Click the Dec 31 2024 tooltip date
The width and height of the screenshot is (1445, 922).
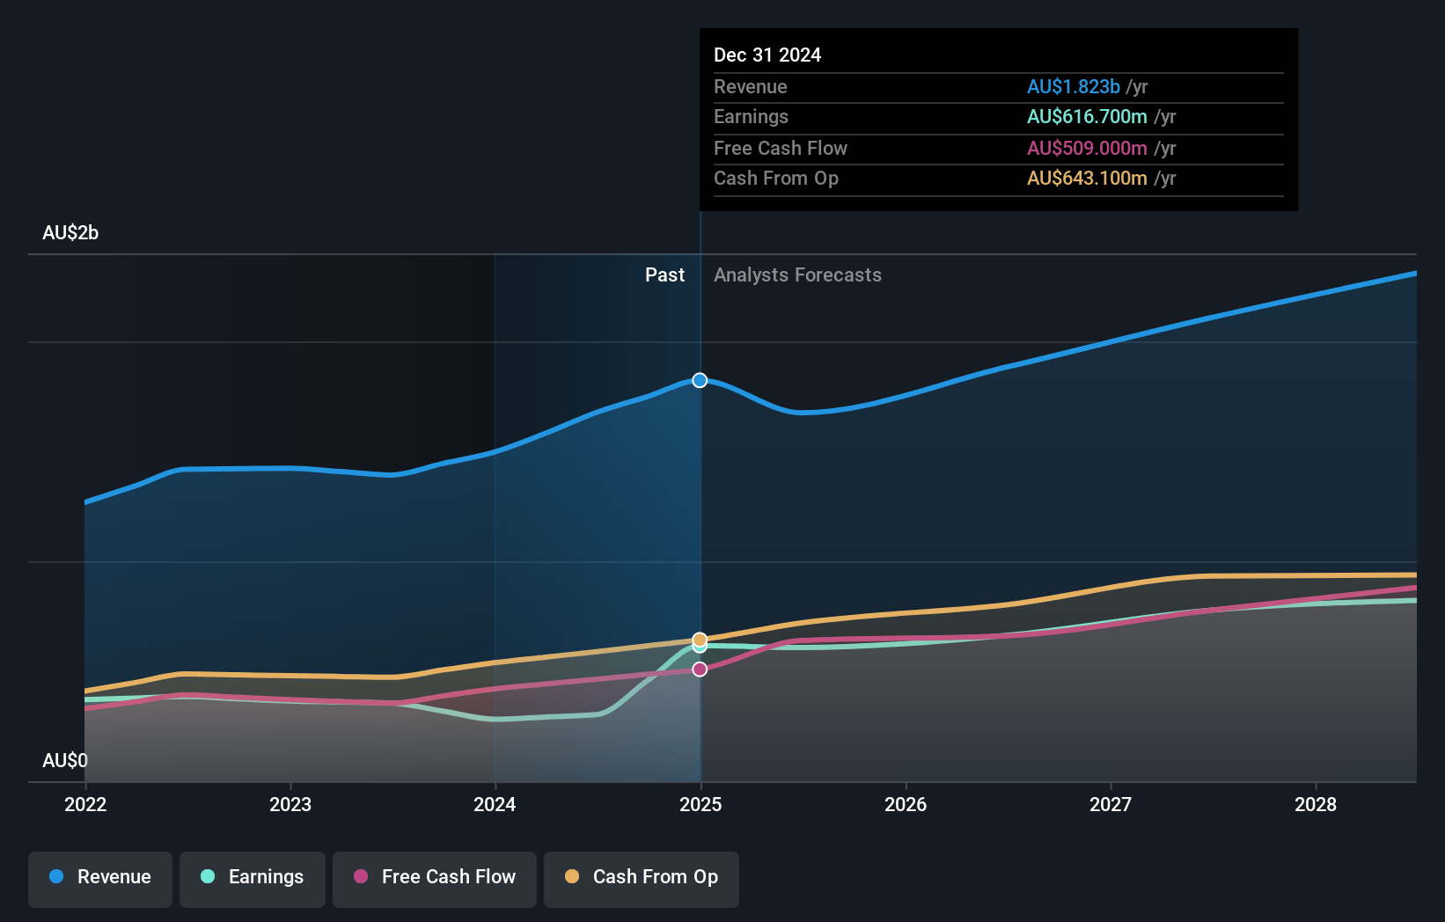click(x=767, y=55)
